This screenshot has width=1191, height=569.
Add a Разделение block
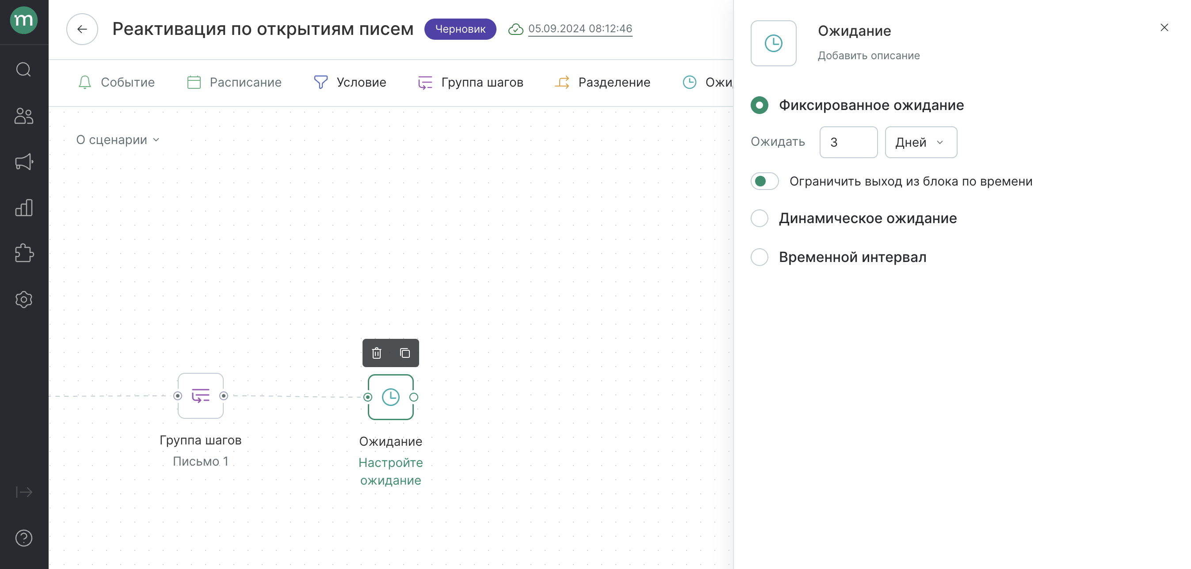pyautogui.click(x=603, y=82)
